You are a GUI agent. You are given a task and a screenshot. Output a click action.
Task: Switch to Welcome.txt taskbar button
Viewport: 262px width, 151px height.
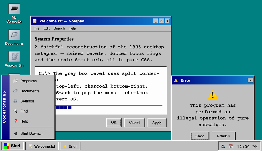pyautogui.click(x=42, y=146)
